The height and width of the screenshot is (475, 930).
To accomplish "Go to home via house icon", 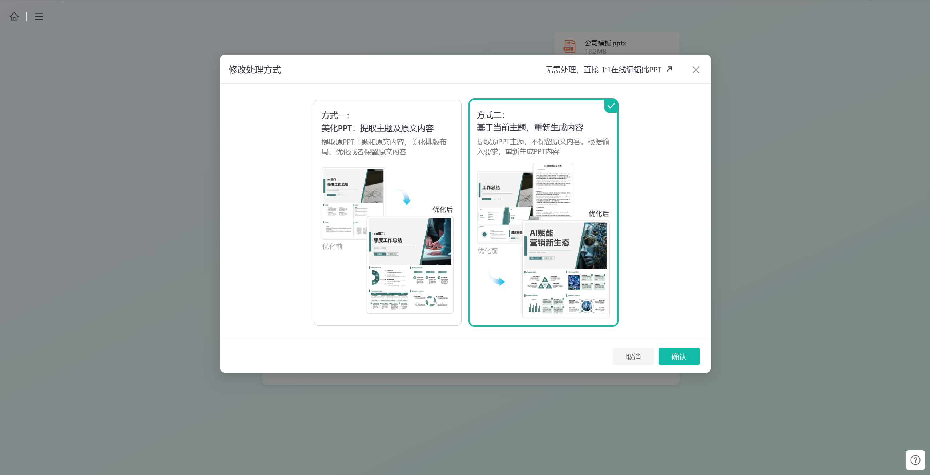I will (14, 16).
